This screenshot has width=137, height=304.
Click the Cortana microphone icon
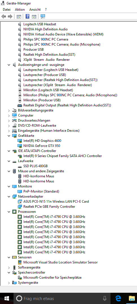pos(104,298)
